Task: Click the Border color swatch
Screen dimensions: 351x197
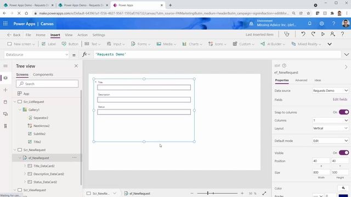Action: (x=343, y=195)
